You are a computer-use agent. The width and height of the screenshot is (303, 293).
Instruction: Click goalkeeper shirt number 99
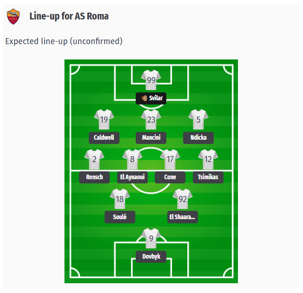point(151,80)
